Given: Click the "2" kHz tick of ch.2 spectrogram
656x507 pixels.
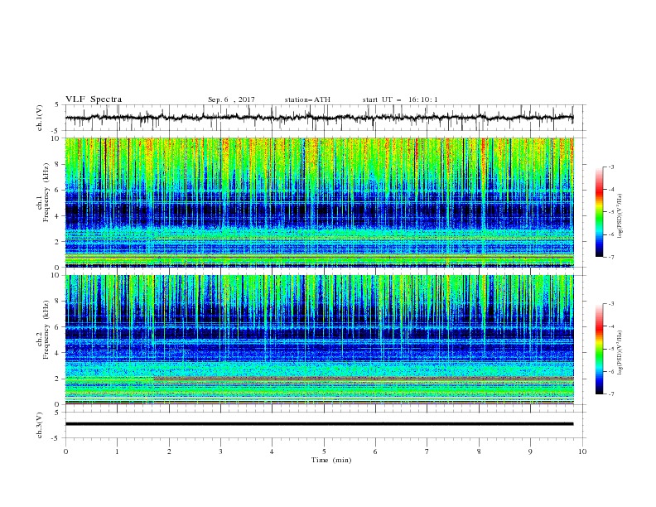Looking at the screenshot, I should coord(58,379).
